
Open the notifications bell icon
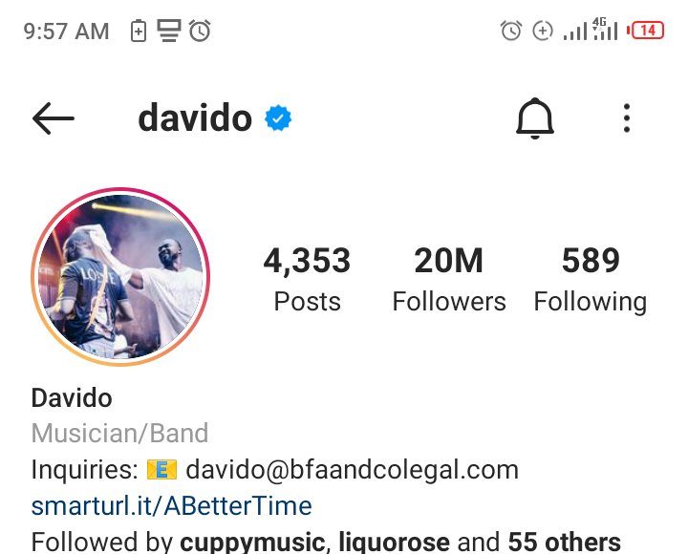point(534,118)
